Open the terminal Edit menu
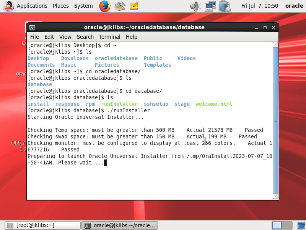The width and height of the screenshot is (306, 230). coord(49,37)
